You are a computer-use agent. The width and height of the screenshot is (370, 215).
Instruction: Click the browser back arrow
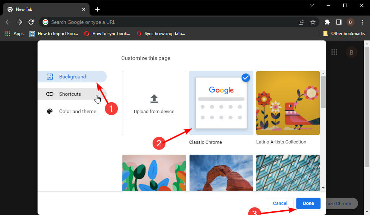tap(8, 22)
